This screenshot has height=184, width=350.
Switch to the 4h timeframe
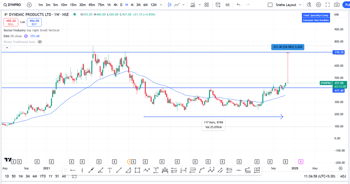click(x=116, y=5)
